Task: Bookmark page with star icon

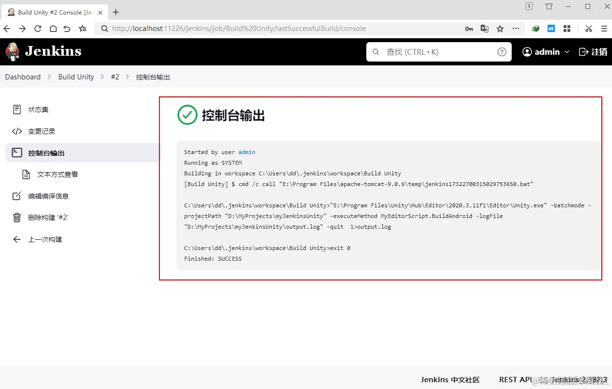Action: click(500, 29)
